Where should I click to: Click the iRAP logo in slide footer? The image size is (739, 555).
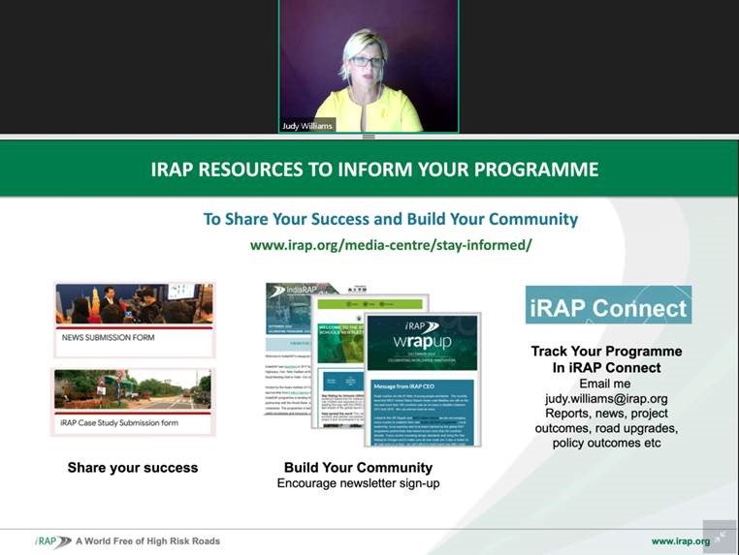point(53,541)
